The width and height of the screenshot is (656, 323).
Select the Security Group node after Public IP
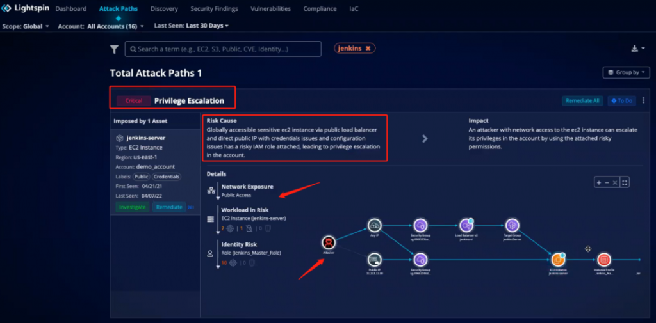click(420, 260)
